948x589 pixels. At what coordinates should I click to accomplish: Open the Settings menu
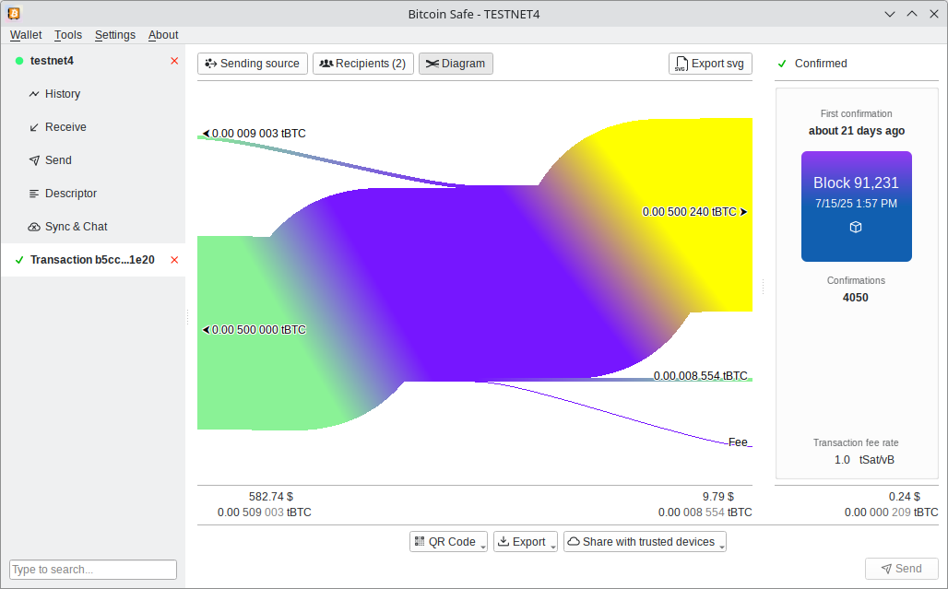[115, 35]
